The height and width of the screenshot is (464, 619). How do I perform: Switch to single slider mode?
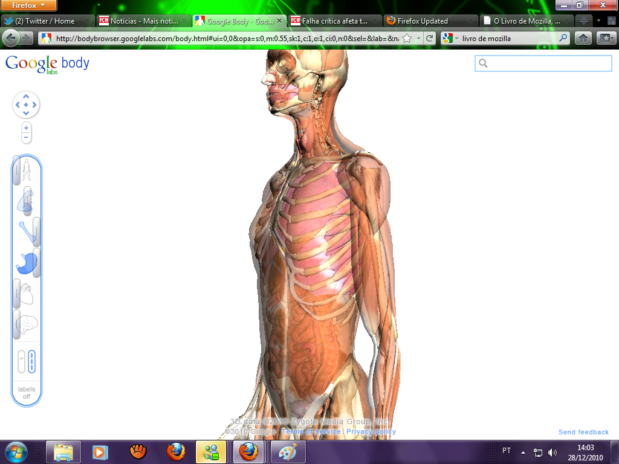[21, 361]
